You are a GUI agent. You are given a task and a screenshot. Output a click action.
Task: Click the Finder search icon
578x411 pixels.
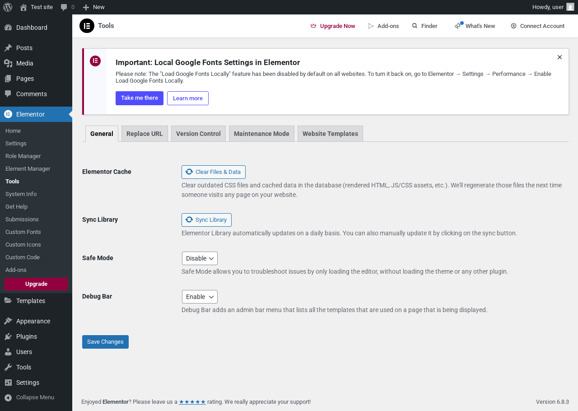point(415,26)
